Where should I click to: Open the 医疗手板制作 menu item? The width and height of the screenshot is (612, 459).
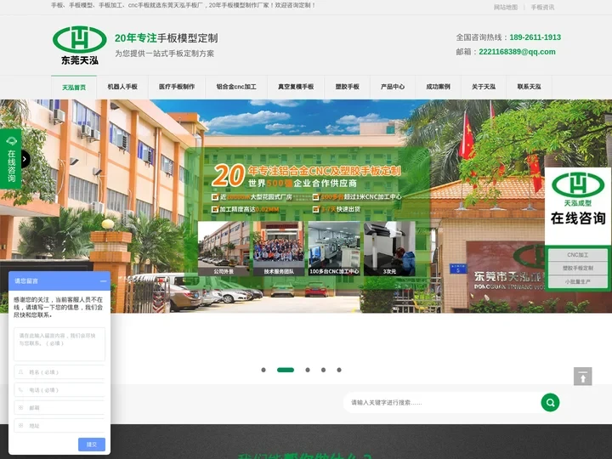pyautogui.click(x=177, y=87)
